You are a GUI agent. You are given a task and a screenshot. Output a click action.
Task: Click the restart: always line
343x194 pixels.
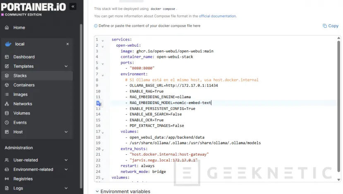point(137,166)
